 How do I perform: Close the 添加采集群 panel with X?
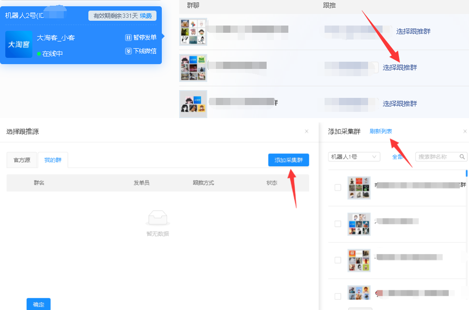pyautogui.click(x=465, y=131)
